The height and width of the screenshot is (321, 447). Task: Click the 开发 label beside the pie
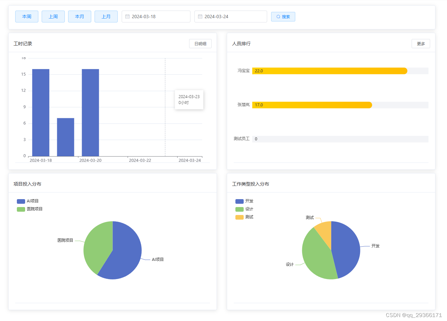[x=376, y=246]
